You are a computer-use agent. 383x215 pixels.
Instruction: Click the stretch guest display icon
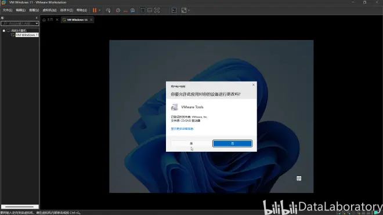point(184,10)
